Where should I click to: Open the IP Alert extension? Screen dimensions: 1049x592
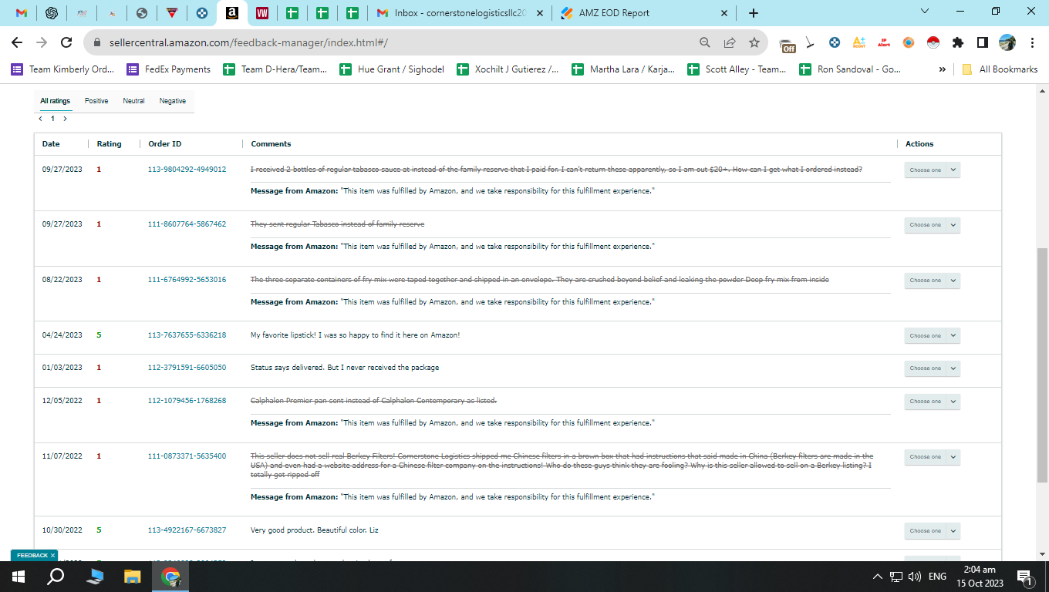pyautogui.click(x=884, y=43)
